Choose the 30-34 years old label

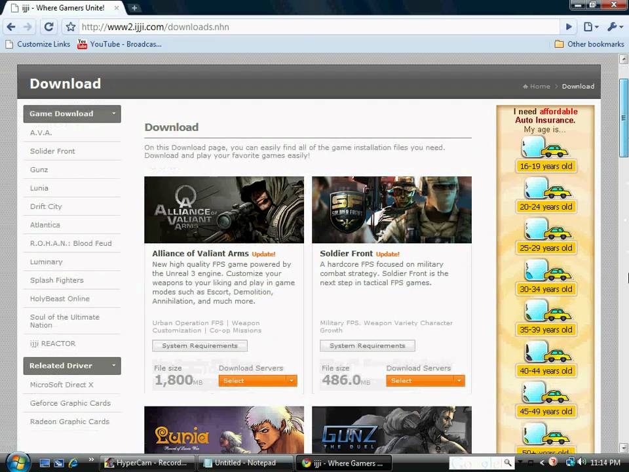pyautogui.click(x=546, y=289)
